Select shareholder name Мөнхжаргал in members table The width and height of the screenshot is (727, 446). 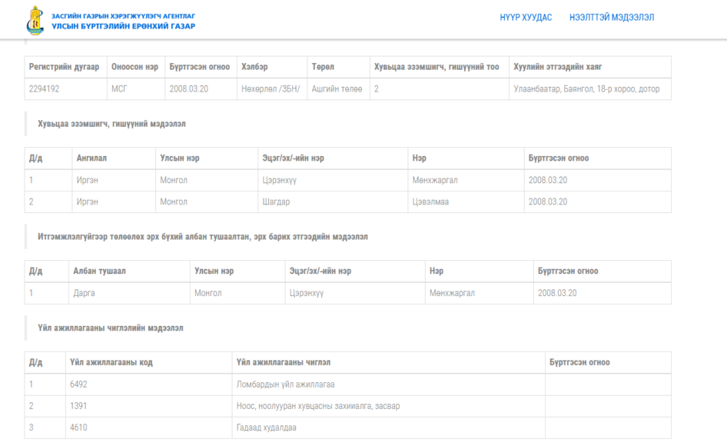pyautogui.click(x=466, y=180)
